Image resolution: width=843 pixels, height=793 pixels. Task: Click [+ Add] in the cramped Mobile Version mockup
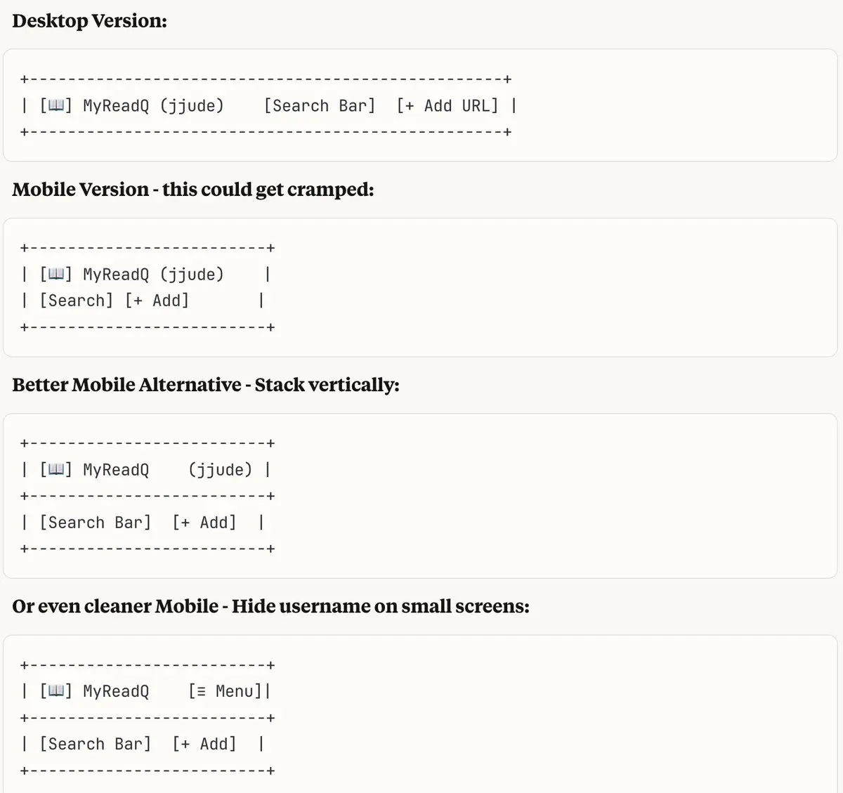click(x=157, y=301)
